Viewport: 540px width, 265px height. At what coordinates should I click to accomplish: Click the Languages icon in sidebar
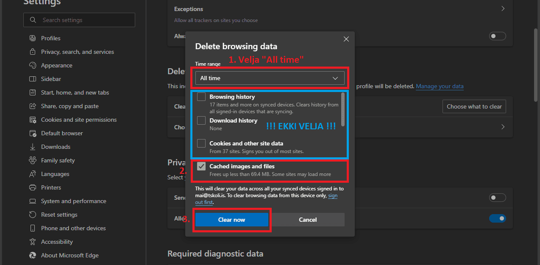click(33, 174)
